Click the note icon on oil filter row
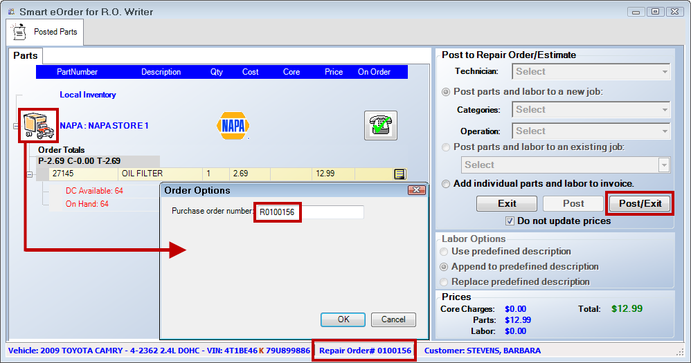Viewport: 691px width, 363px height. [x=400, y=174]
